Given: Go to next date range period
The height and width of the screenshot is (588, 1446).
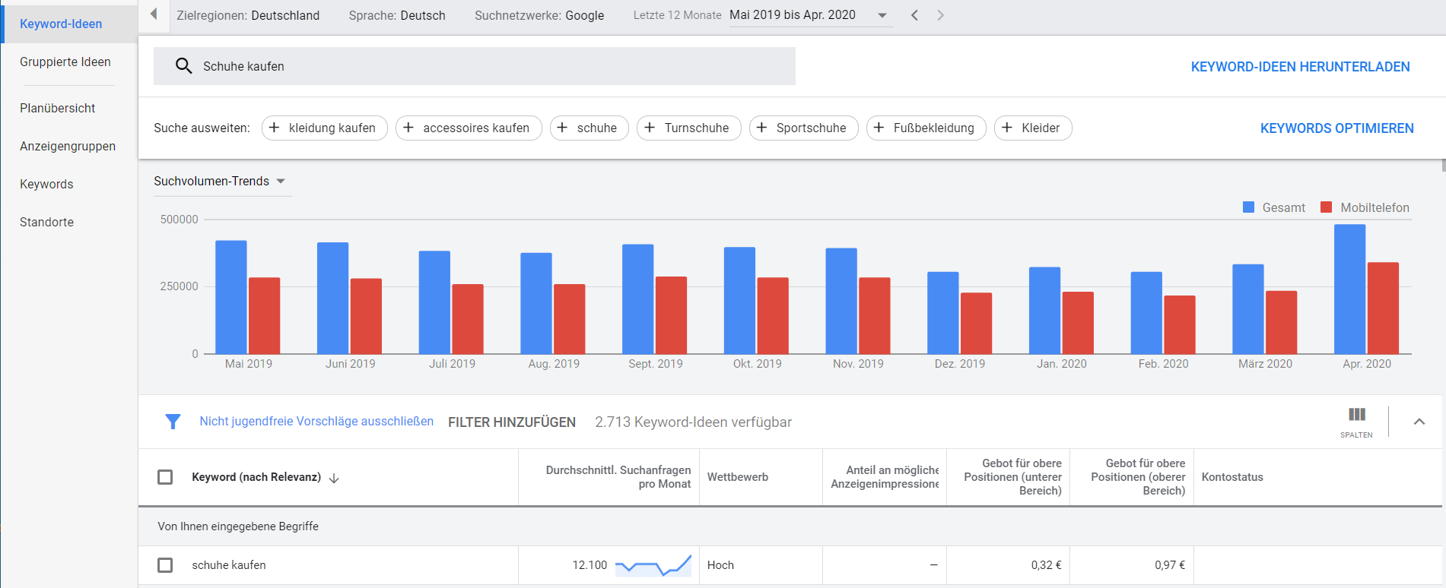Looking at the screenshot, I should pyautogui.click(x=940, y=15).
